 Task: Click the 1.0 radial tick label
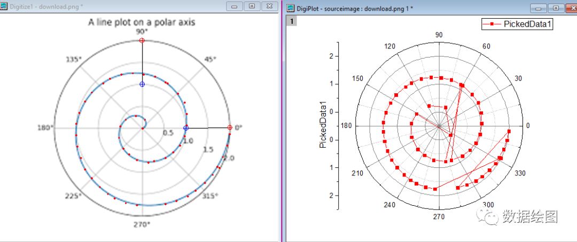[x=189, y=141]
